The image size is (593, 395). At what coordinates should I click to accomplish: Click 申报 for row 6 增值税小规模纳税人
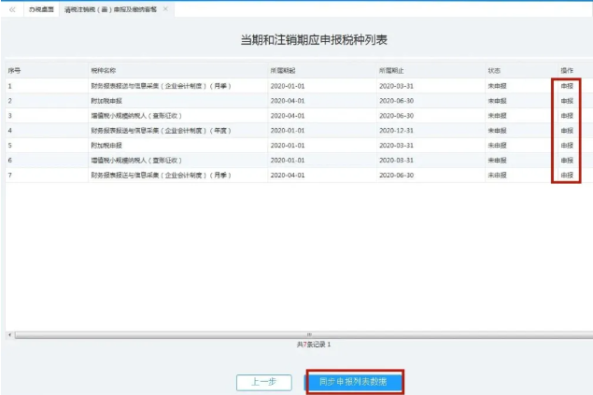coord(567,160)
